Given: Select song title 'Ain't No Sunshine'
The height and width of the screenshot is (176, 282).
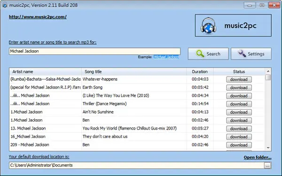Looking at the screenshot, I should 98,112.
